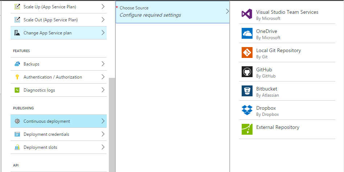Click the GitHub octocat icon
This screenshot has height=172, width=344.
[247, 72]
